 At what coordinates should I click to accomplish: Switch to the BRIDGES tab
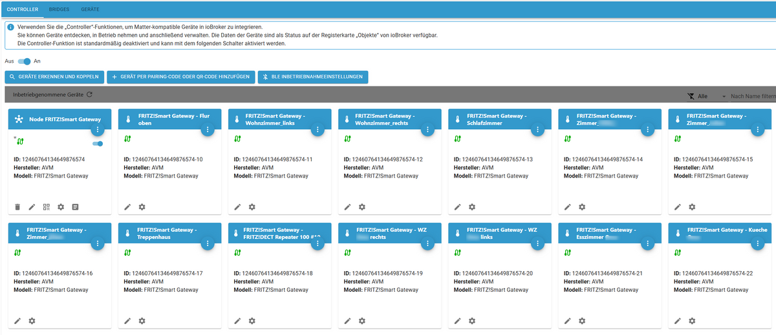tap(59, 10)
